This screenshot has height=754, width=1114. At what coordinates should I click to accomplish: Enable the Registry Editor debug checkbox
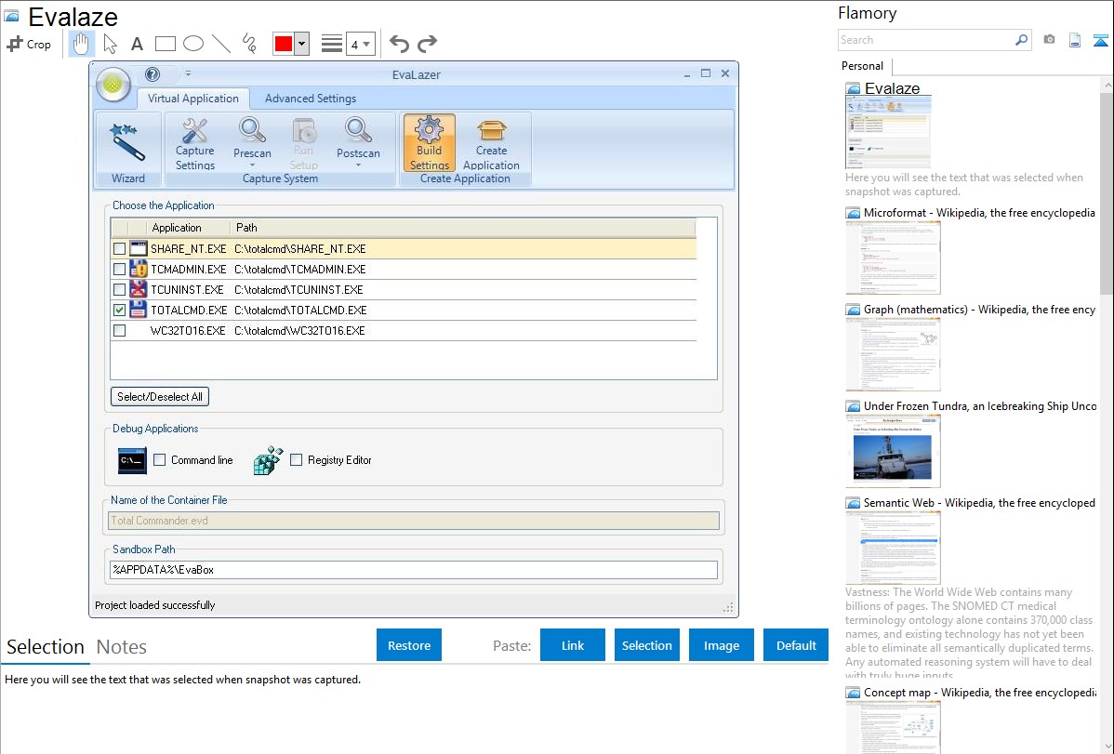coord(297,460)
